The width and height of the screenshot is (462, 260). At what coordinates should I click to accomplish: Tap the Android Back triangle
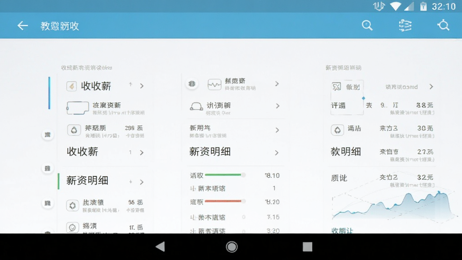(x=161, y=247)
